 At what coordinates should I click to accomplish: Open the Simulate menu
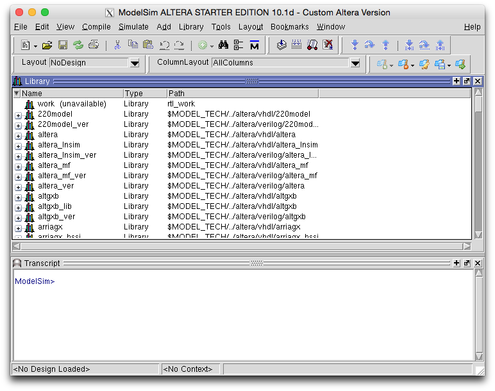(133, 27)
